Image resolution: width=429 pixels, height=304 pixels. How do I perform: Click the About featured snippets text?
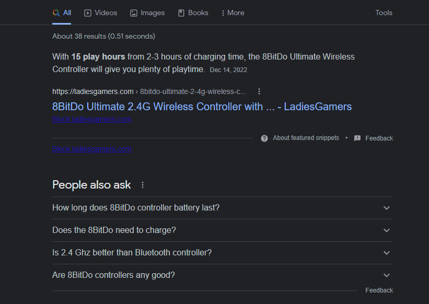(x=306, y=138)
